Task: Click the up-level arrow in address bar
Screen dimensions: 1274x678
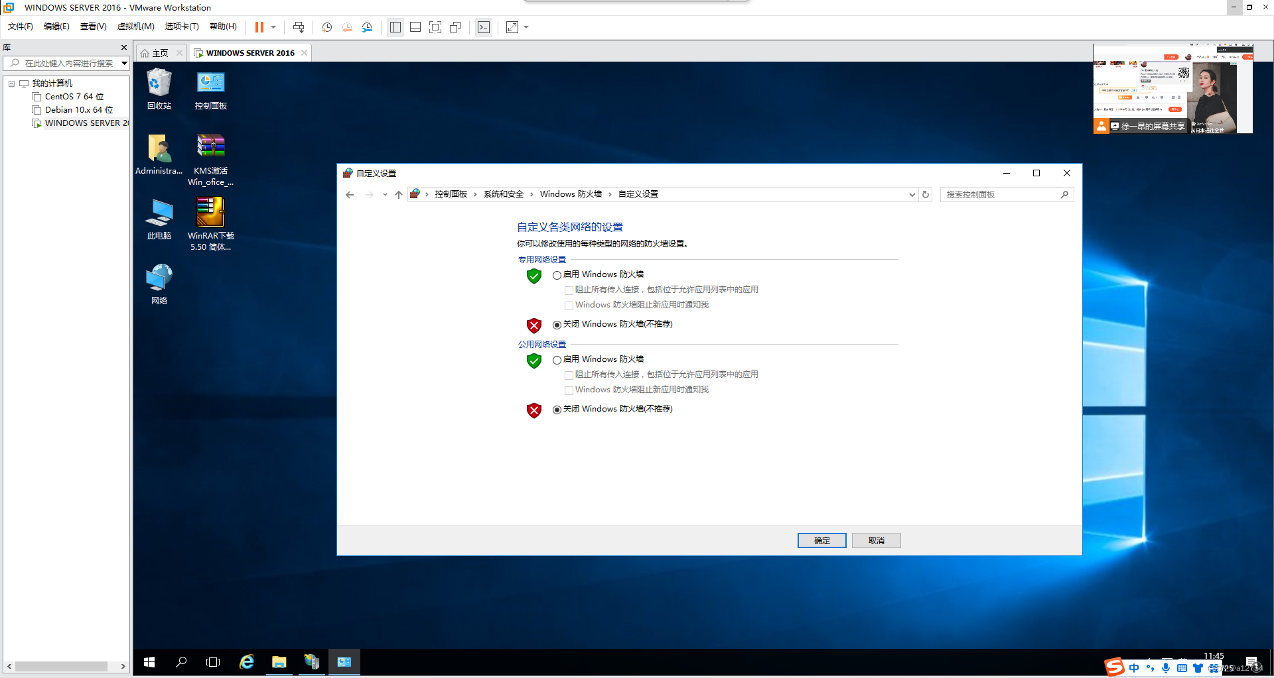Action: [x=398, y=195]
